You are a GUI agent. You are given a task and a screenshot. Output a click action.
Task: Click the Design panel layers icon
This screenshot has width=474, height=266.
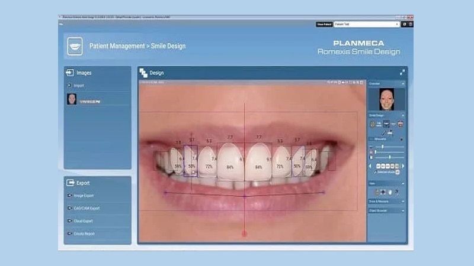point(143,73)
